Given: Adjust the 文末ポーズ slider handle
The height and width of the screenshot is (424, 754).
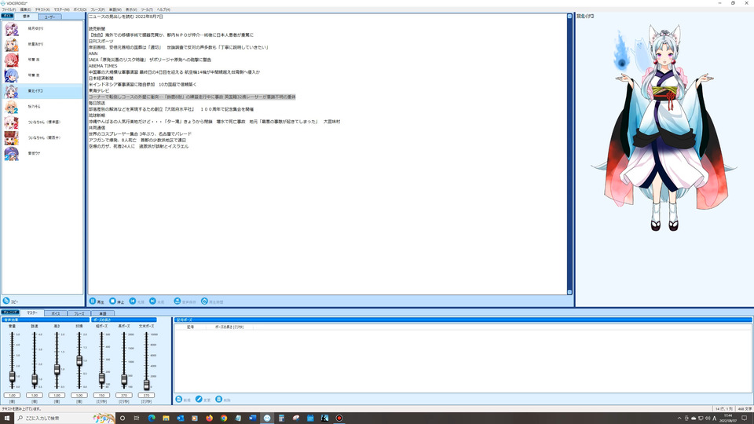Looking at the screenshot, I should [x=146, y=384].
